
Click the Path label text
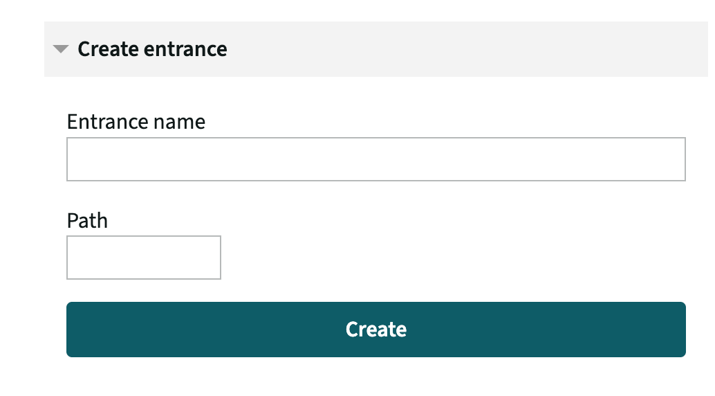87,221
